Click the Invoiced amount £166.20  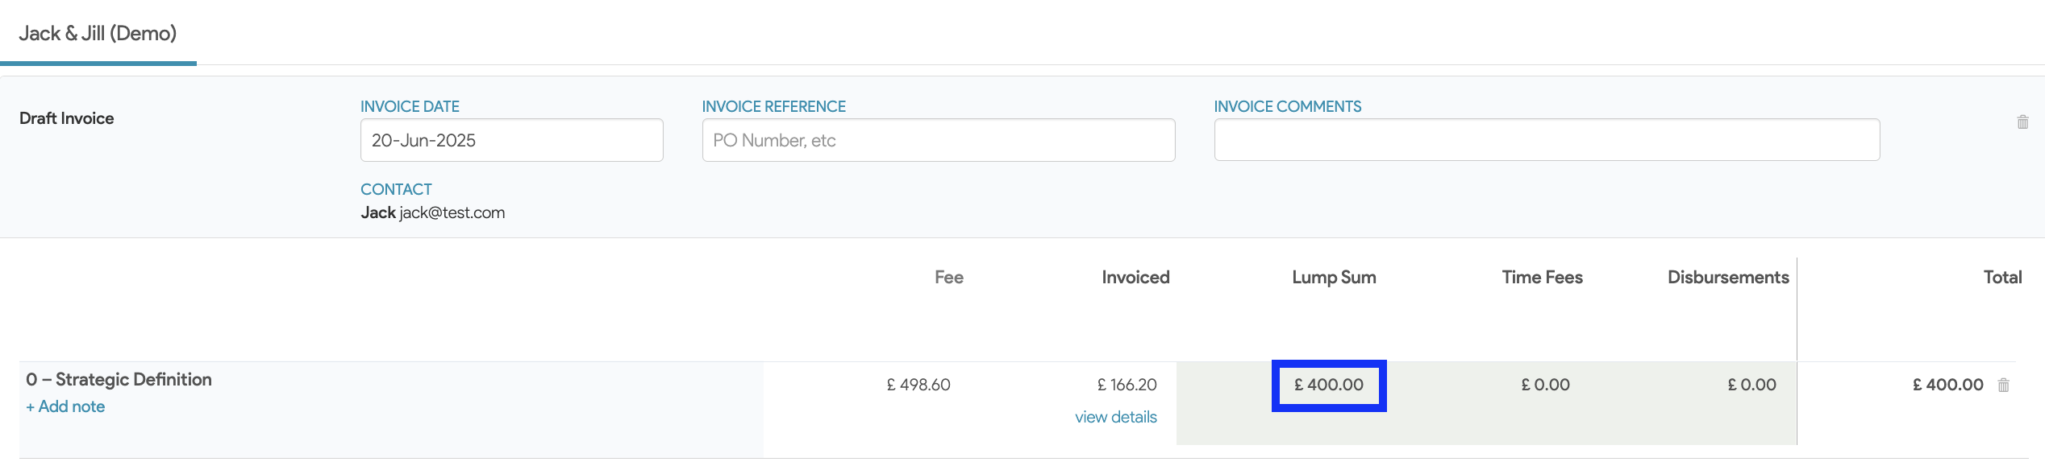coord(1127,385)
